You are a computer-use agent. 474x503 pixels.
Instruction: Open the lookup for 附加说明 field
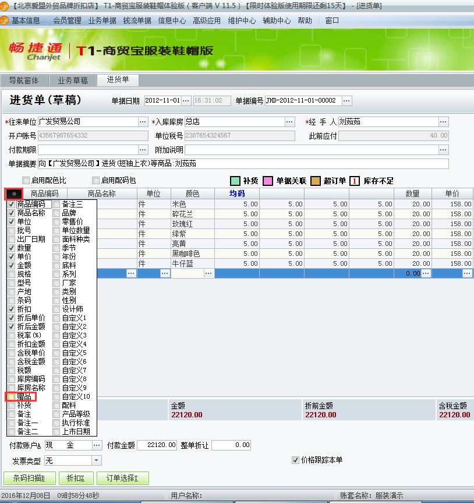[x=444, y=150]
